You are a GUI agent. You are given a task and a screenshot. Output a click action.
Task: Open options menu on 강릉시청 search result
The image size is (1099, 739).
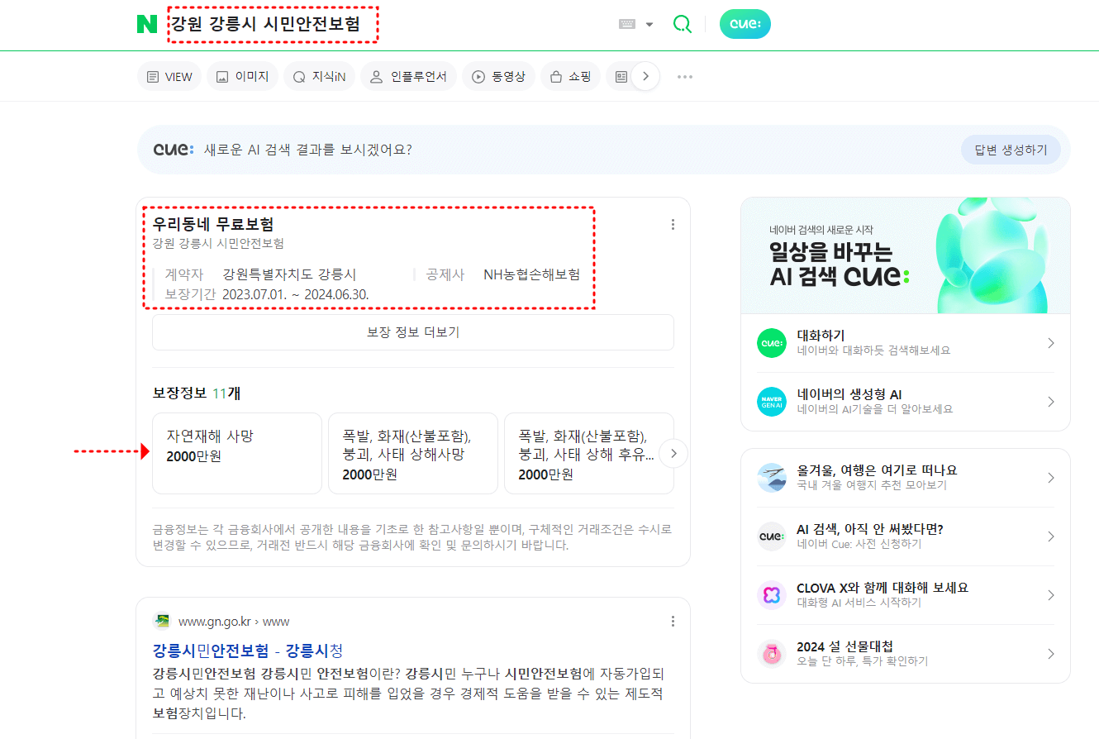point(673,621)
